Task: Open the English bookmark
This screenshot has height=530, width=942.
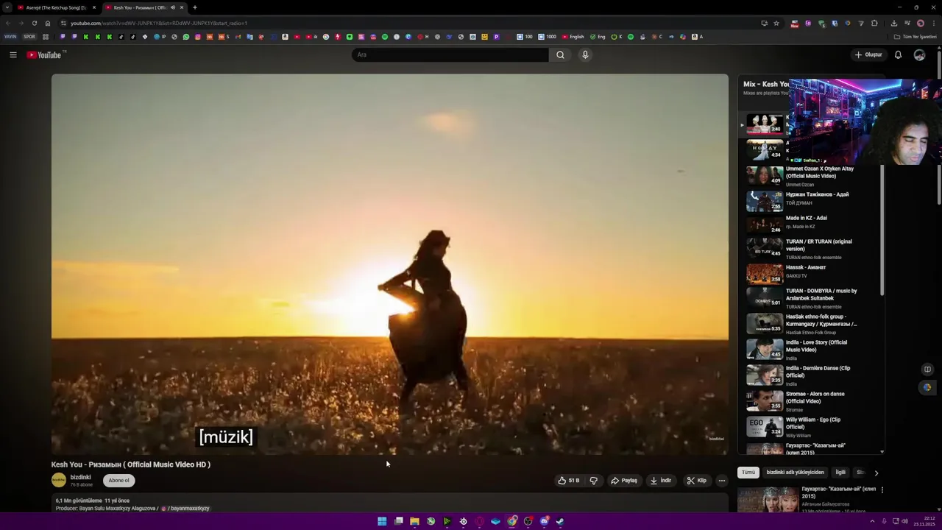Action: 573,37
